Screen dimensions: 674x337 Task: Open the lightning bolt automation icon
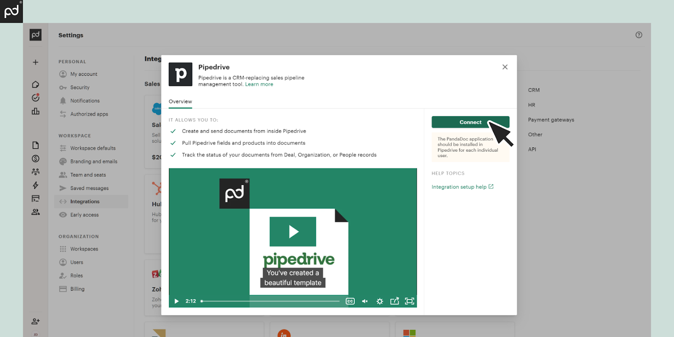click(35, 185)
